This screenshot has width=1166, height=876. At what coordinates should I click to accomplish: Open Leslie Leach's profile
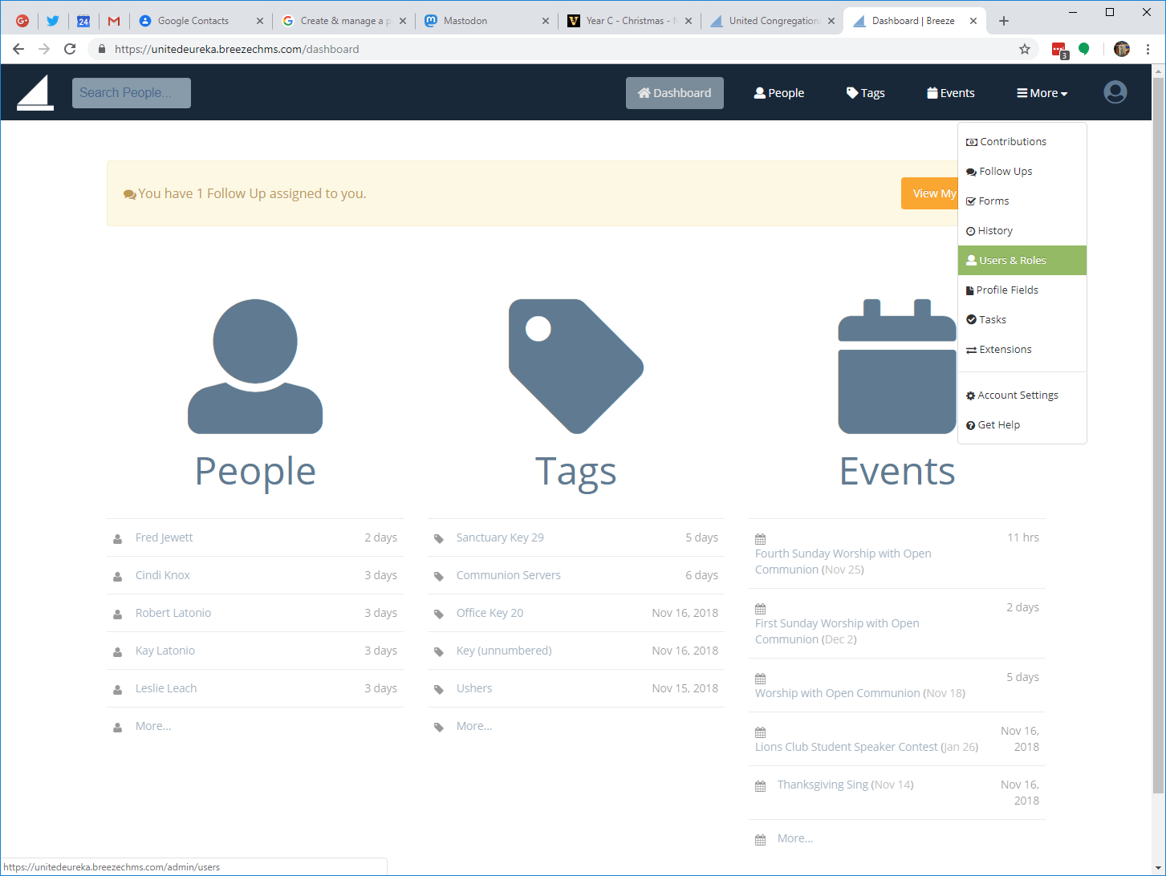(166, 688)
